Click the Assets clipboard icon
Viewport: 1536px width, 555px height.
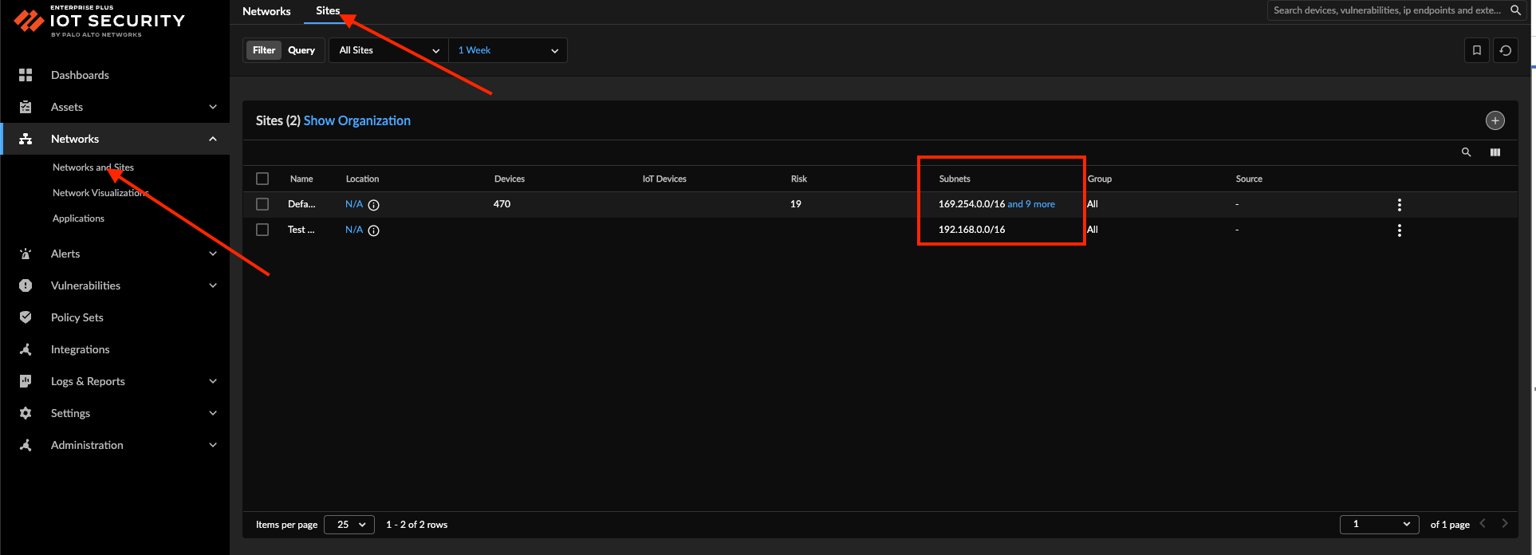pyautogui.click(x=26, y=107)
